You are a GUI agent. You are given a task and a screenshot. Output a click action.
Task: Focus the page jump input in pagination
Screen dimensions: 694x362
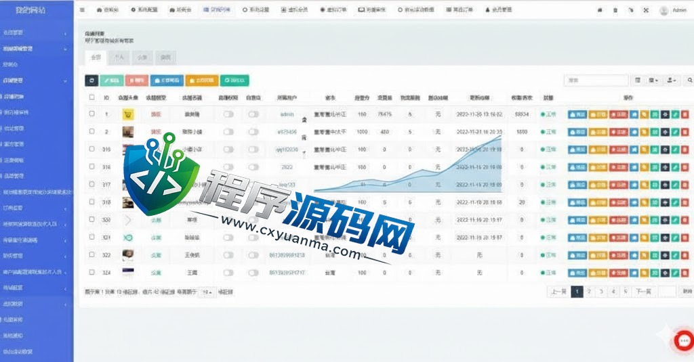click(667, 292)
